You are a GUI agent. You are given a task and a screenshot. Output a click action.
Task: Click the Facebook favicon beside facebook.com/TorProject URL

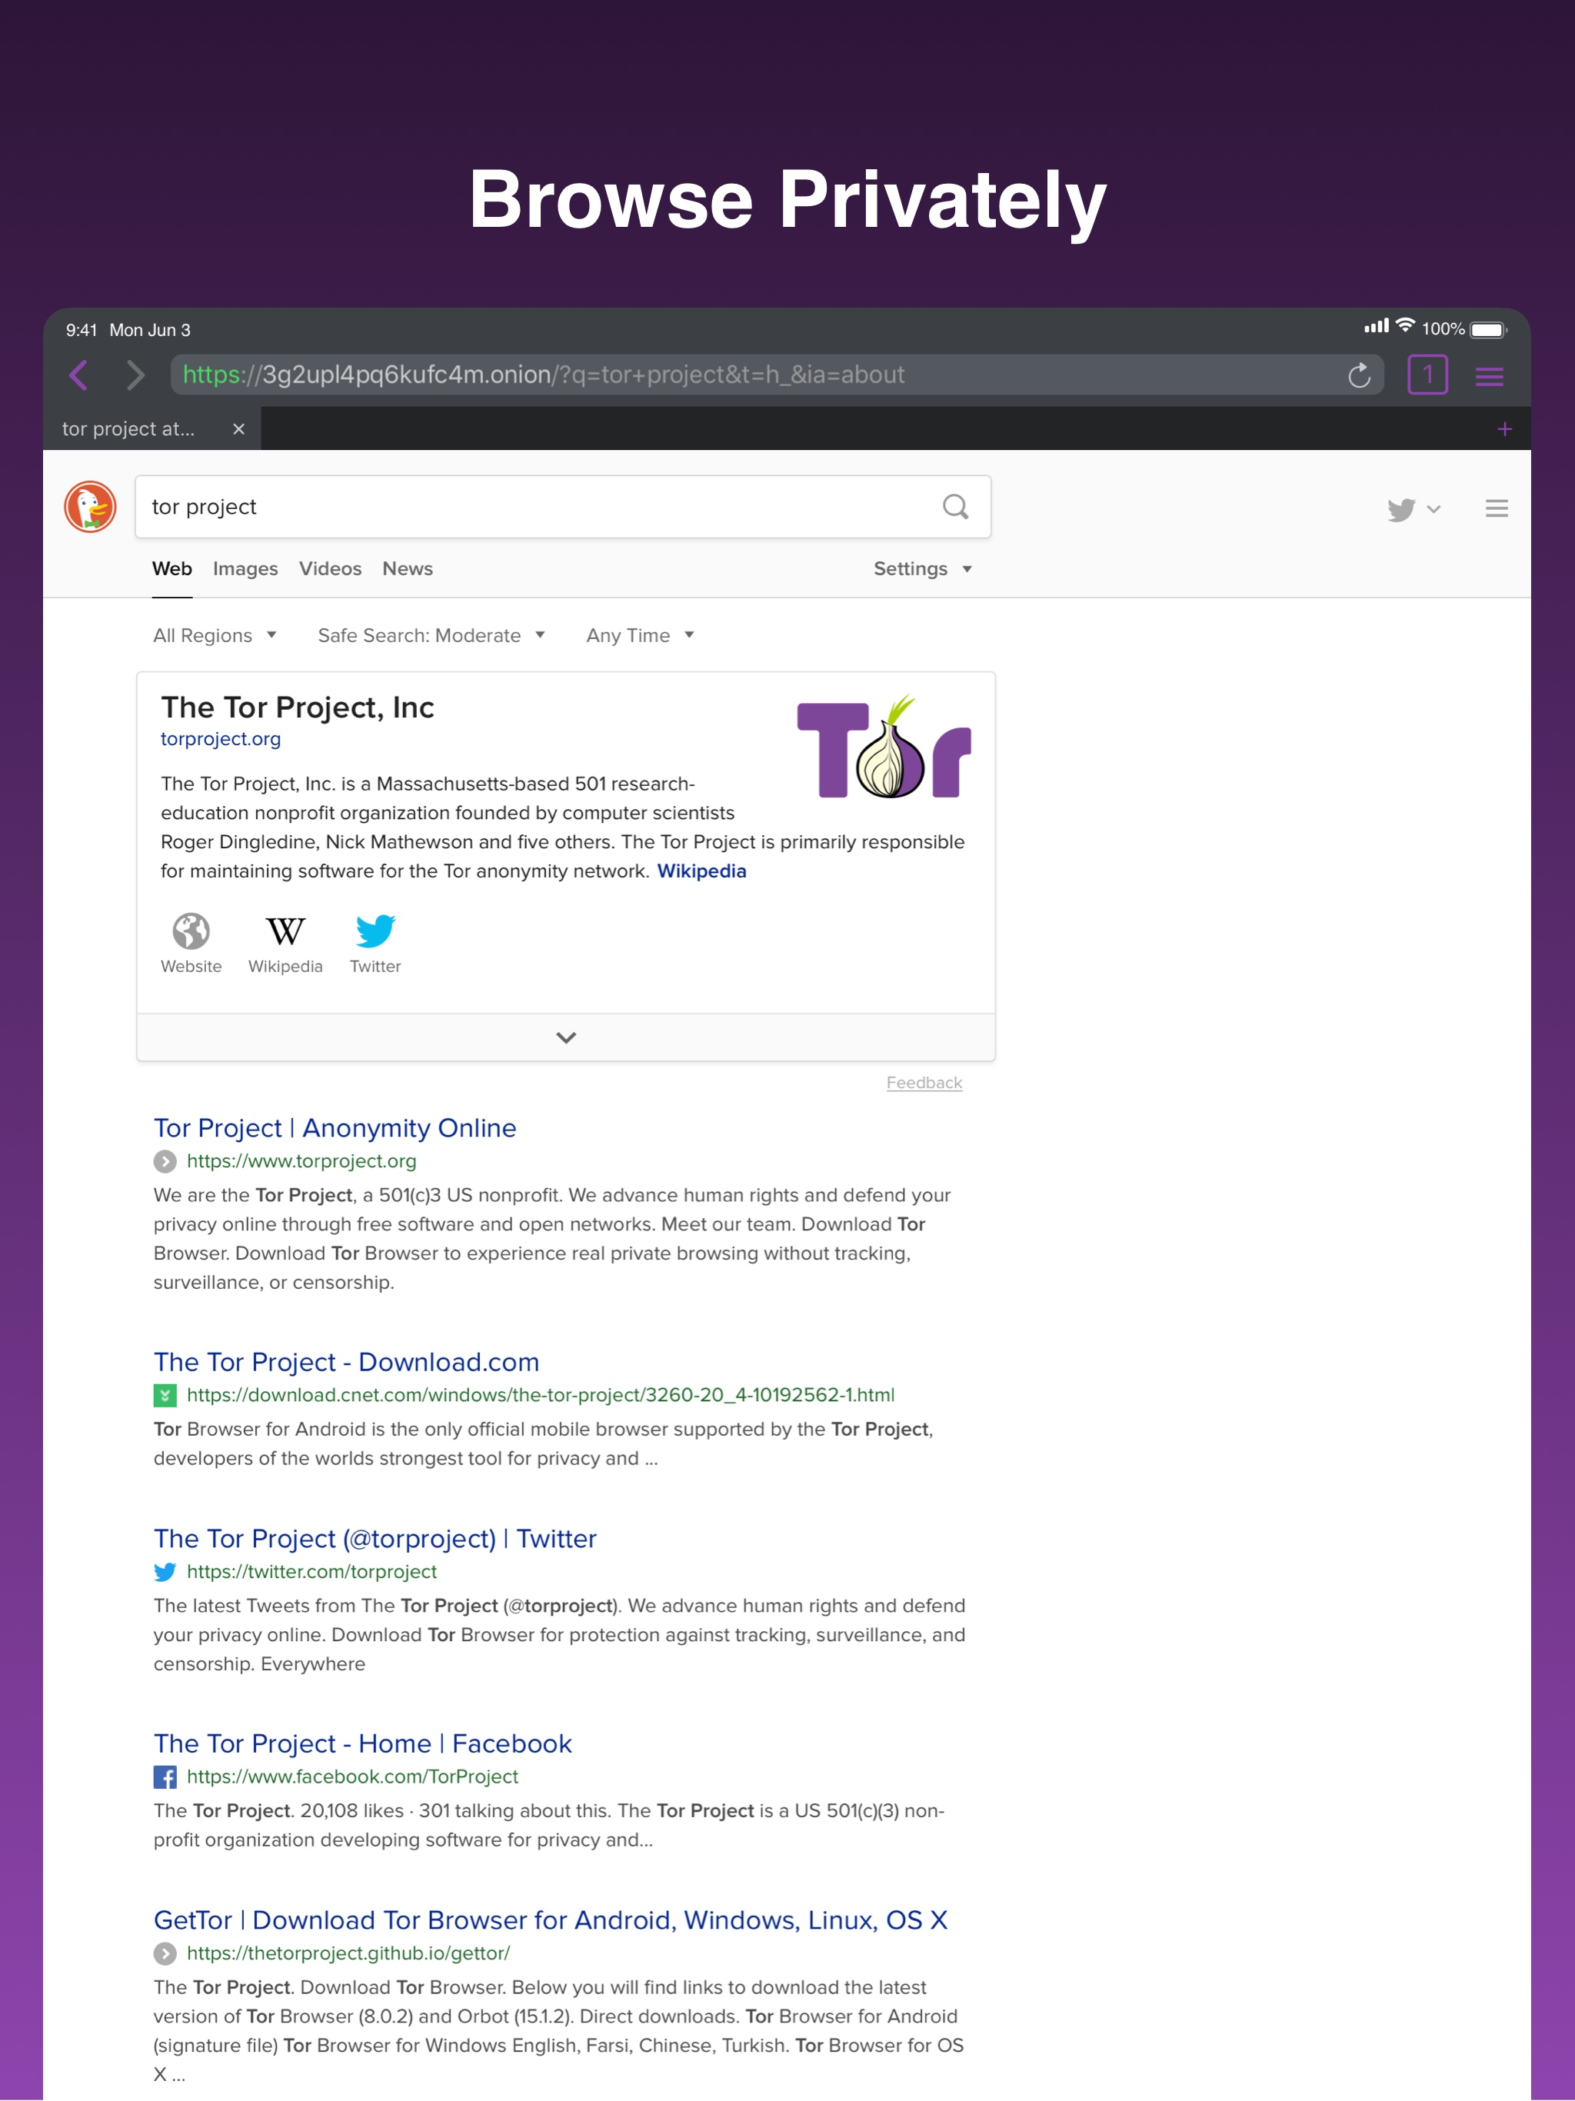point(165,1777)
